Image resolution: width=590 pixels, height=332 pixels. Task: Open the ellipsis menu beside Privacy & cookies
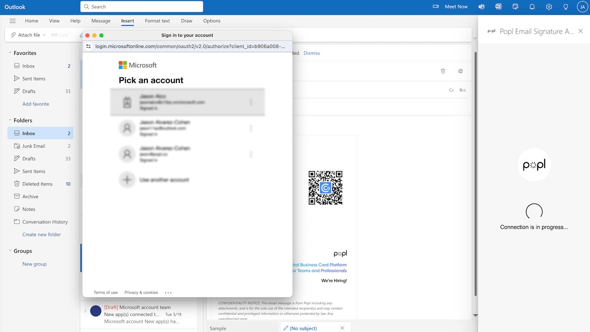(168, 293)
